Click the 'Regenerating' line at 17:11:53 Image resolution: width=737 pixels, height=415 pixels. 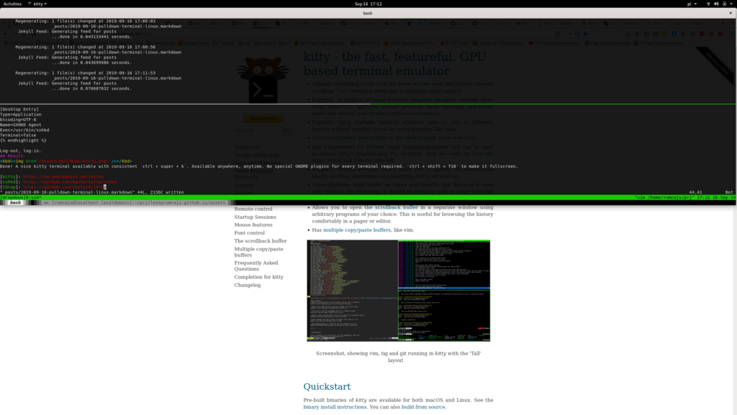coord(85,73)
